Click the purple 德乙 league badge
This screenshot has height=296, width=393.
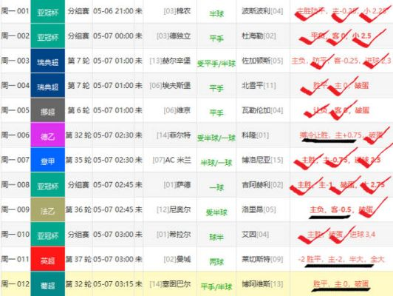[x=47, y=135]
